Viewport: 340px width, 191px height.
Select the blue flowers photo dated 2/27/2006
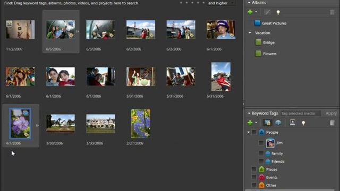[x=140, y=124]
